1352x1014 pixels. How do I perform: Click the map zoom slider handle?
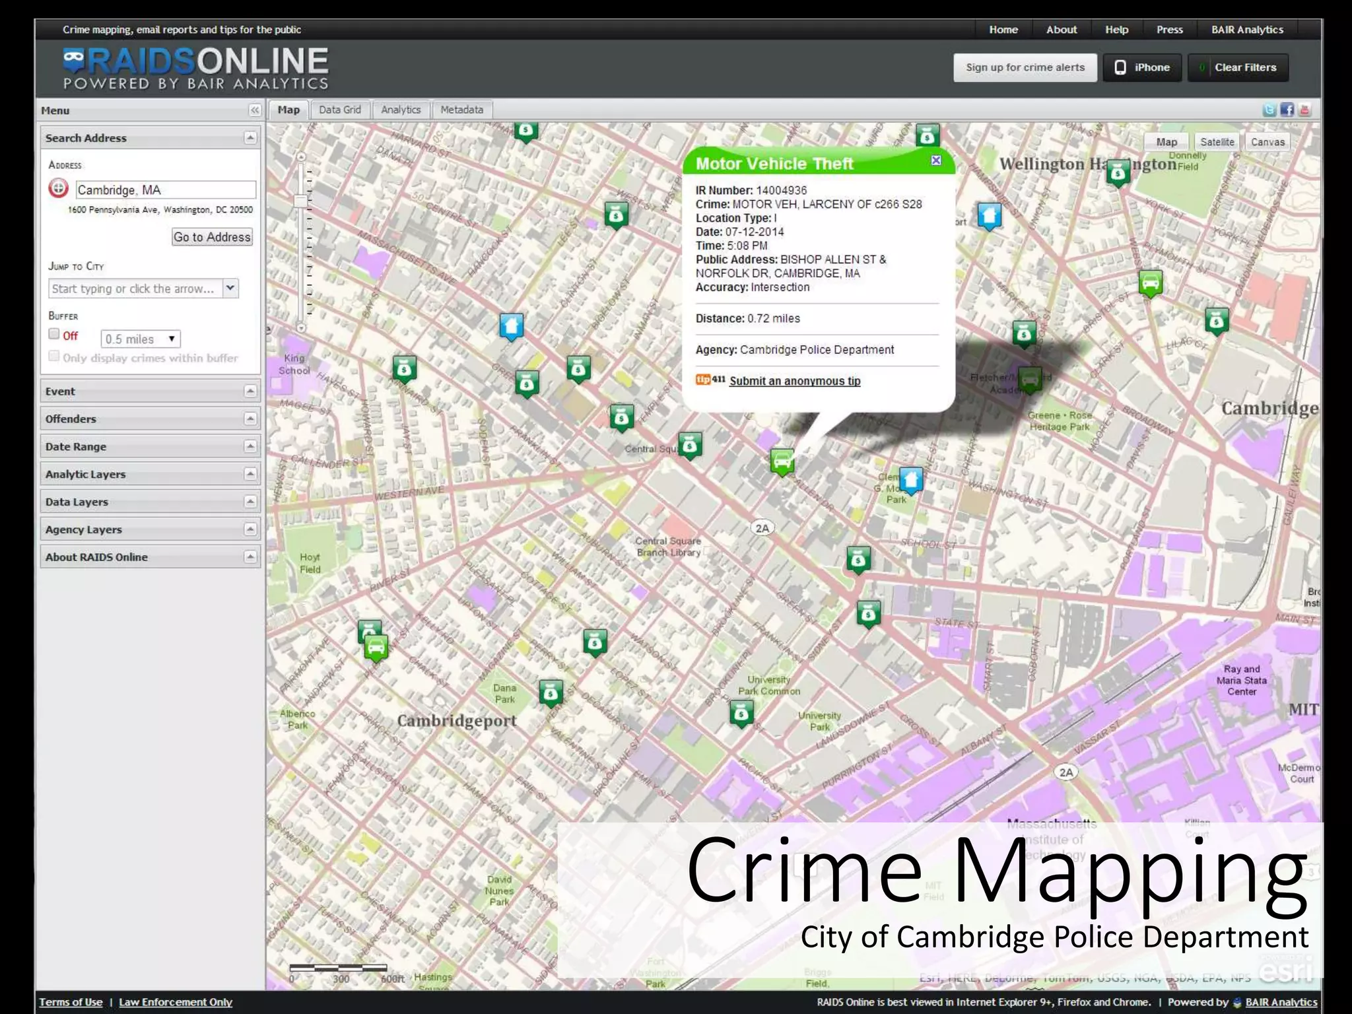point(301,201)
